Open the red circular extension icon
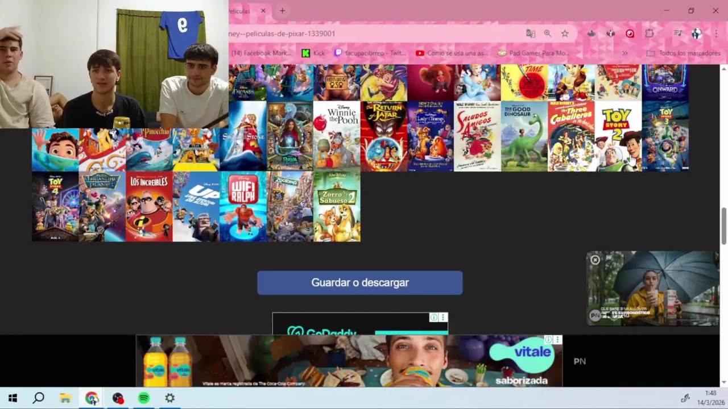Screen dimensions: 728x409 tap(630, 34)
